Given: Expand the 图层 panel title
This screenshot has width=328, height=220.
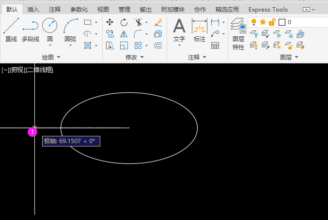Looking at the screenshot, I should click(x=289, y=57).
